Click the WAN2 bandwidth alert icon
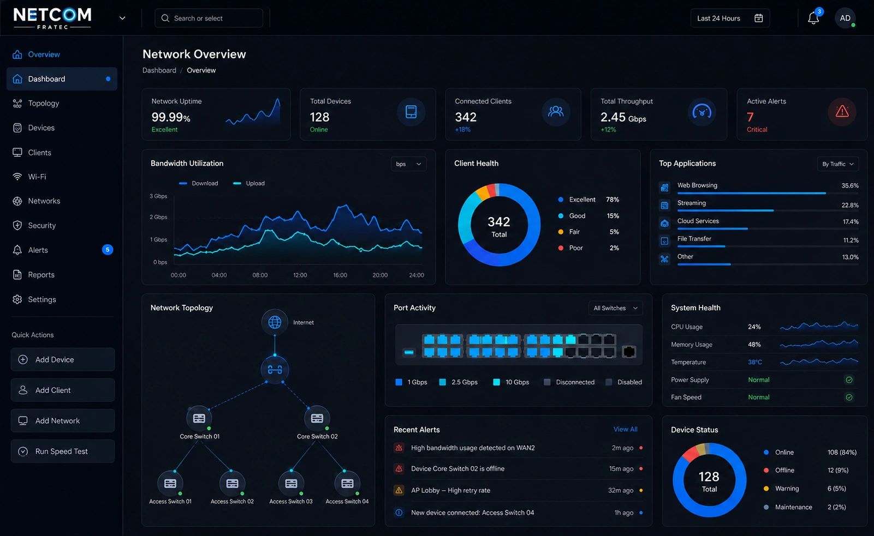 tap(399, 448)
